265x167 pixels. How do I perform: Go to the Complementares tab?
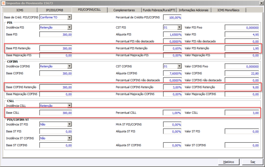(124, 10)
